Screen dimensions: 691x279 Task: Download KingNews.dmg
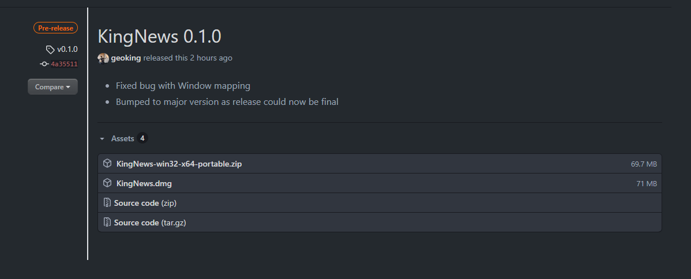coord(144,183)
